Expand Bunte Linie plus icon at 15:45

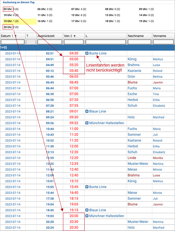click(x=87, y=187)
